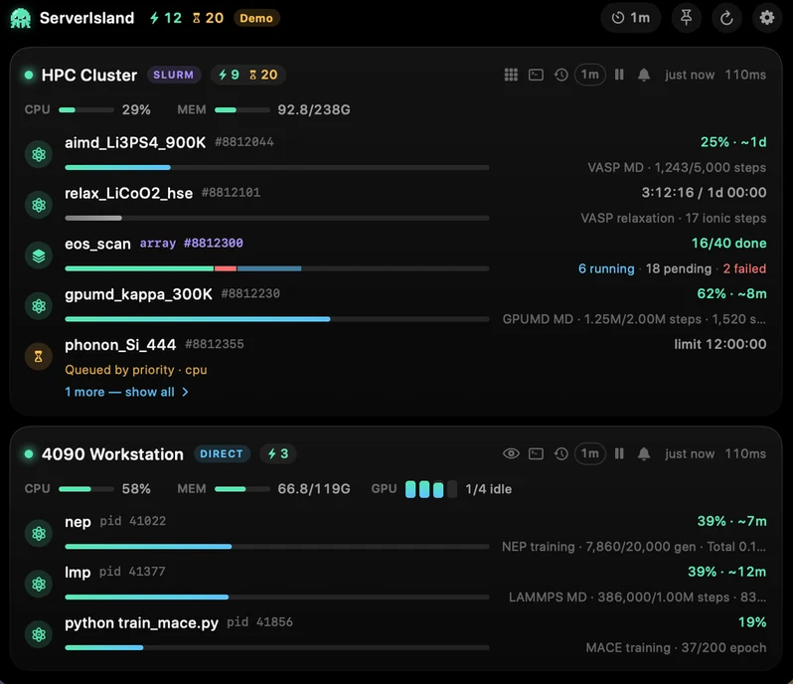Click the array tag on eos_scan
This screenshot has width=793, height=684.
pyautogui.click(x=158, y=244)
